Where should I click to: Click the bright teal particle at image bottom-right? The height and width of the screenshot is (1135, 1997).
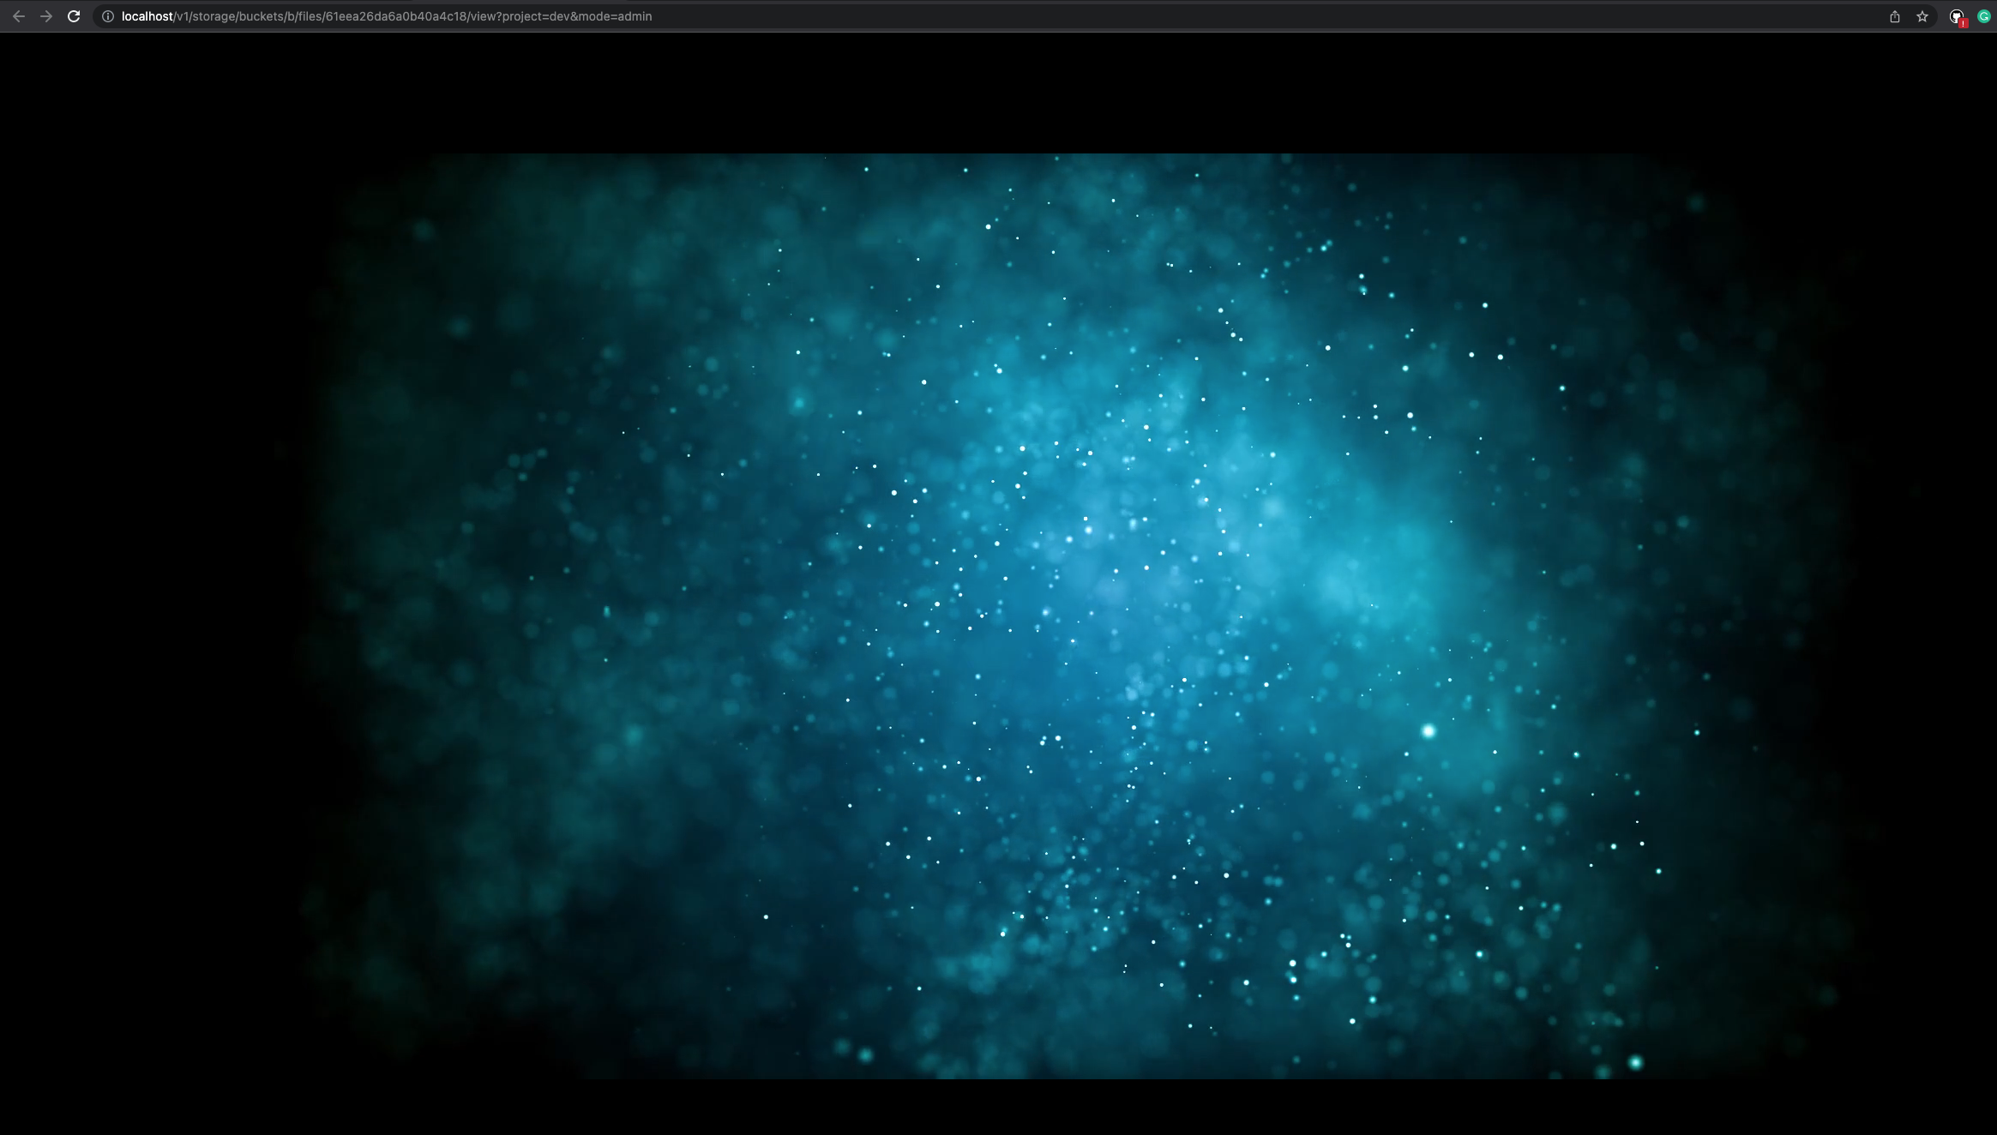pos(1635,1063)
